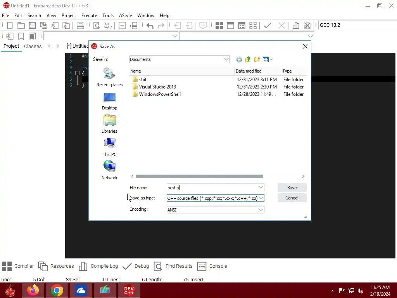The image size is (397, 298).
Task: Open Network in the places bar
Action: click(109, 170)
